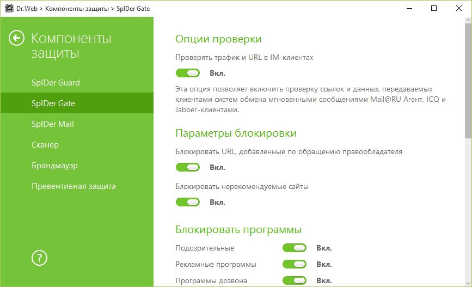This screenshot has height=287, width=472.
Task: Click the Dr.Web spider logo icon
Action: coord(9,8)
